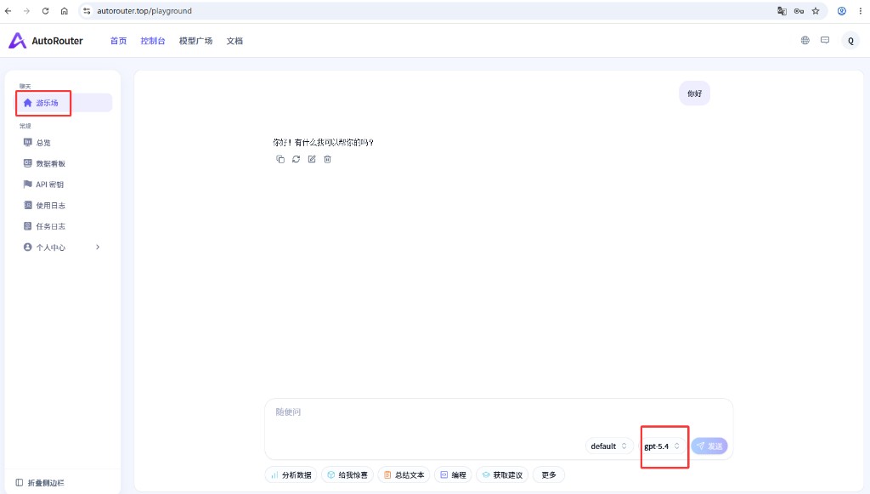Switch language with the globe icon

point(805,40)
